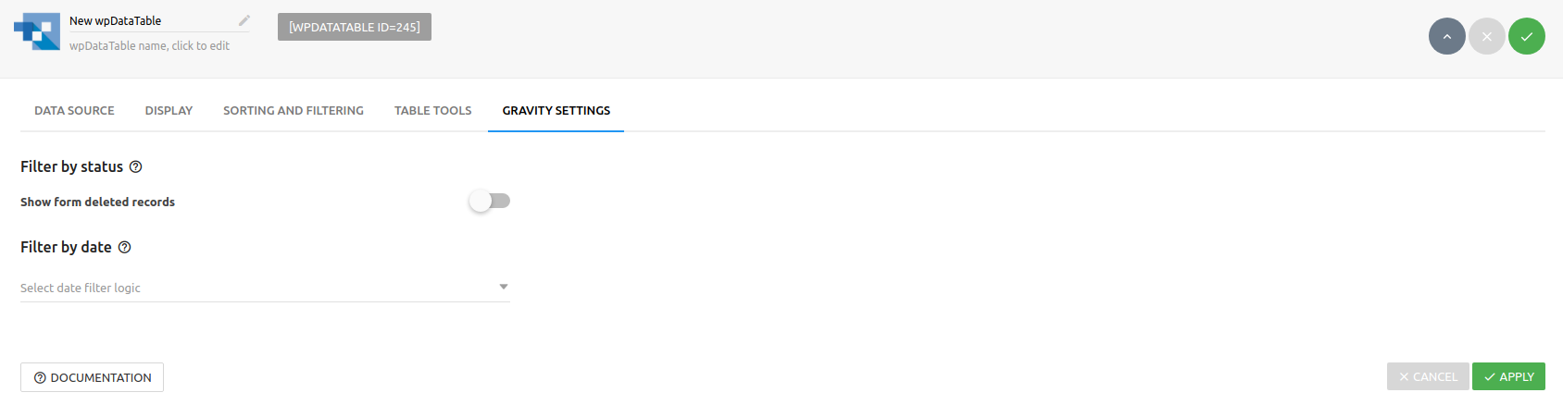Image resolution: width=1563 pixels, height=405 pixels.
Task: Collapse settings with the round chevron-up button
Action: [1446, 37]
